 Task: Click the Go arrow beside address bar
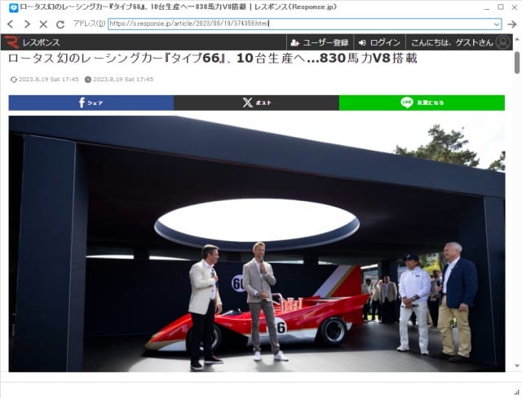(x=512, y=24)
